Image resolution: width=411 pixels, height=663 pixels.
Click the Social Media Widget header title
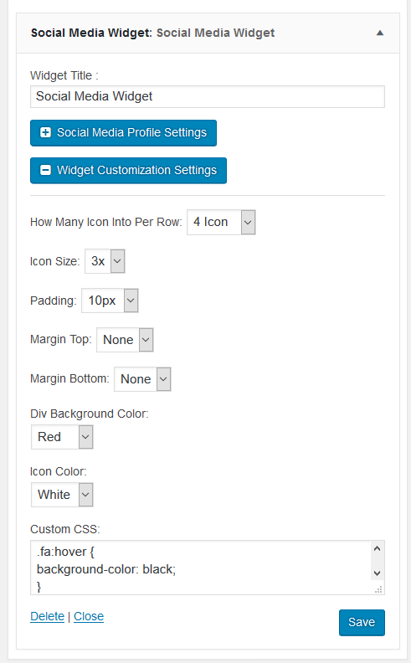(152, 33)
